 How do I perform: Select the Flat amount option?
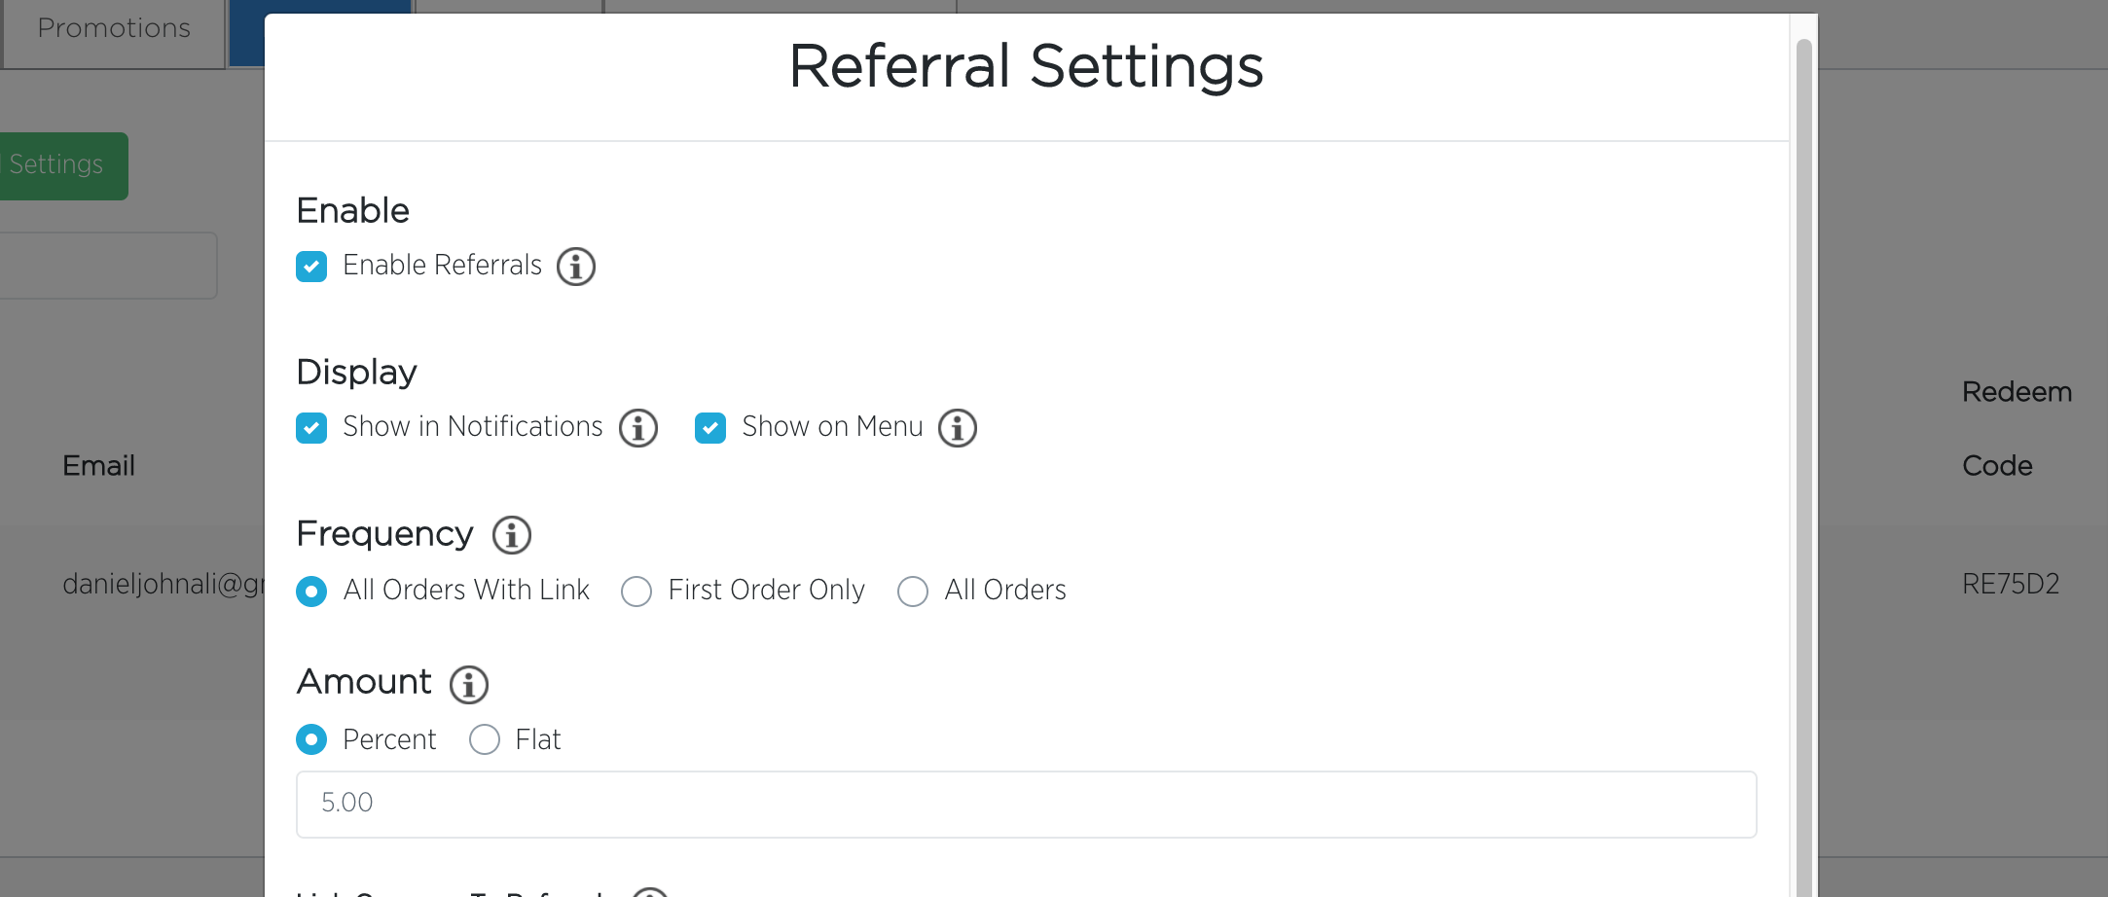[485, 740]
